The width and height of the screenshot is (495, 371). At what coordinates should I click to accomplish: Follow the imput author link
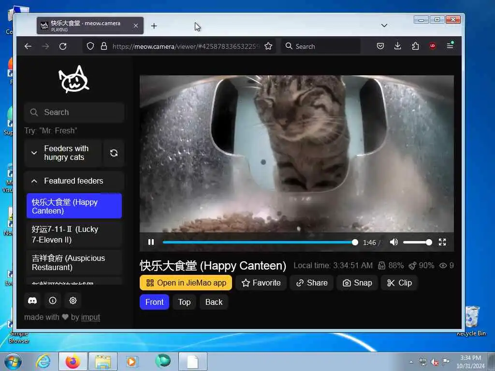point(90,317)
